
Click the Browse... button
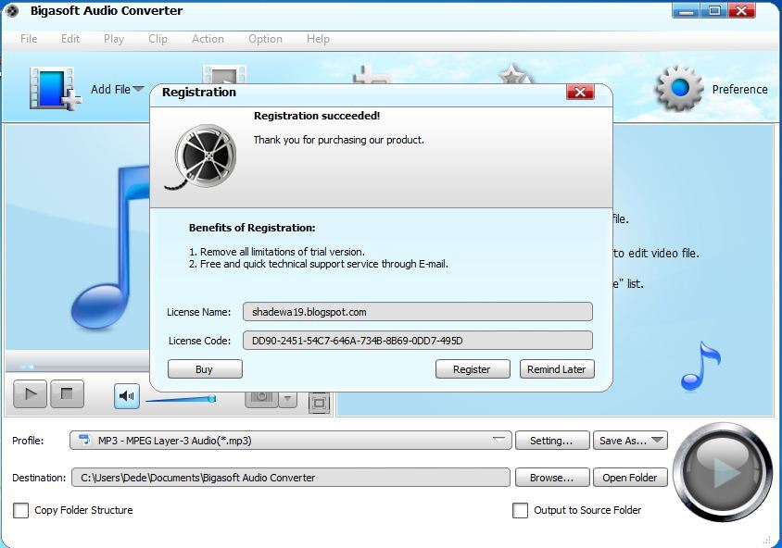[x=552, y=478]
